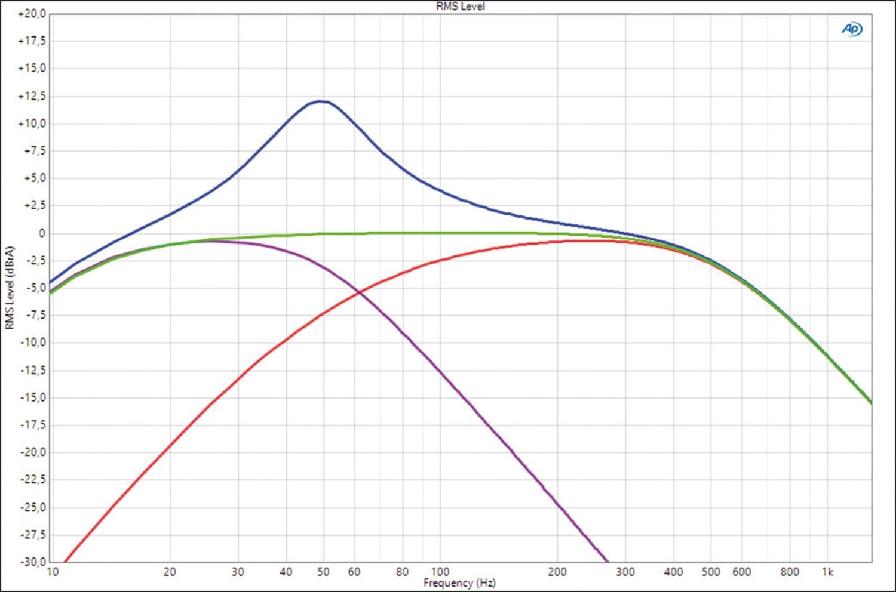Click the '50' frequency axis tick
896x592 pixels.
pos(323,572)
